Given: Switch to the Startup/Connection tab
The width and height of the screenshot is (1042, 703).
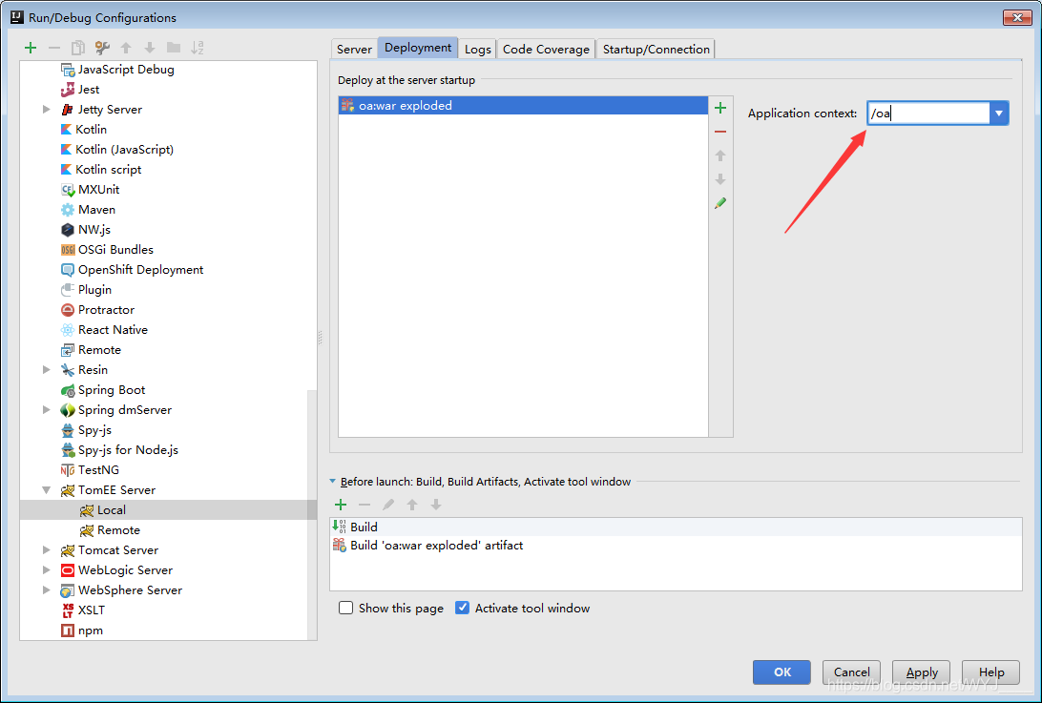Looking at the screenshot, I should [656, 50].
